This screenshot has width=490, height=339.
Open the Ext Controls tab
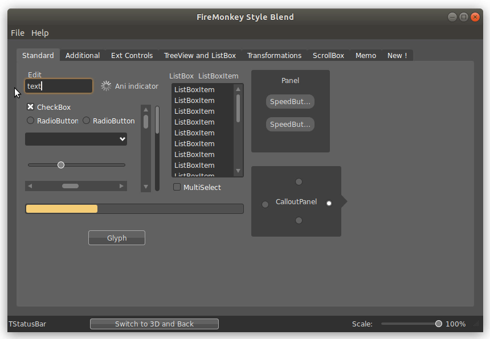132,56
